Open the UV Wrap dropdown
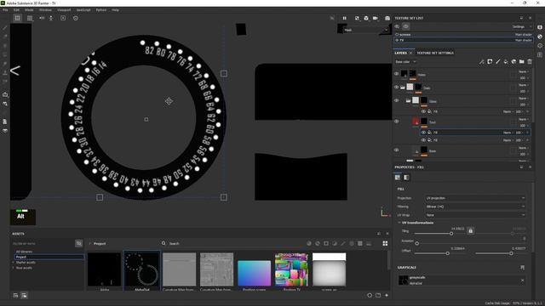This screenshot has height=306, width=545. coord(475,215)
